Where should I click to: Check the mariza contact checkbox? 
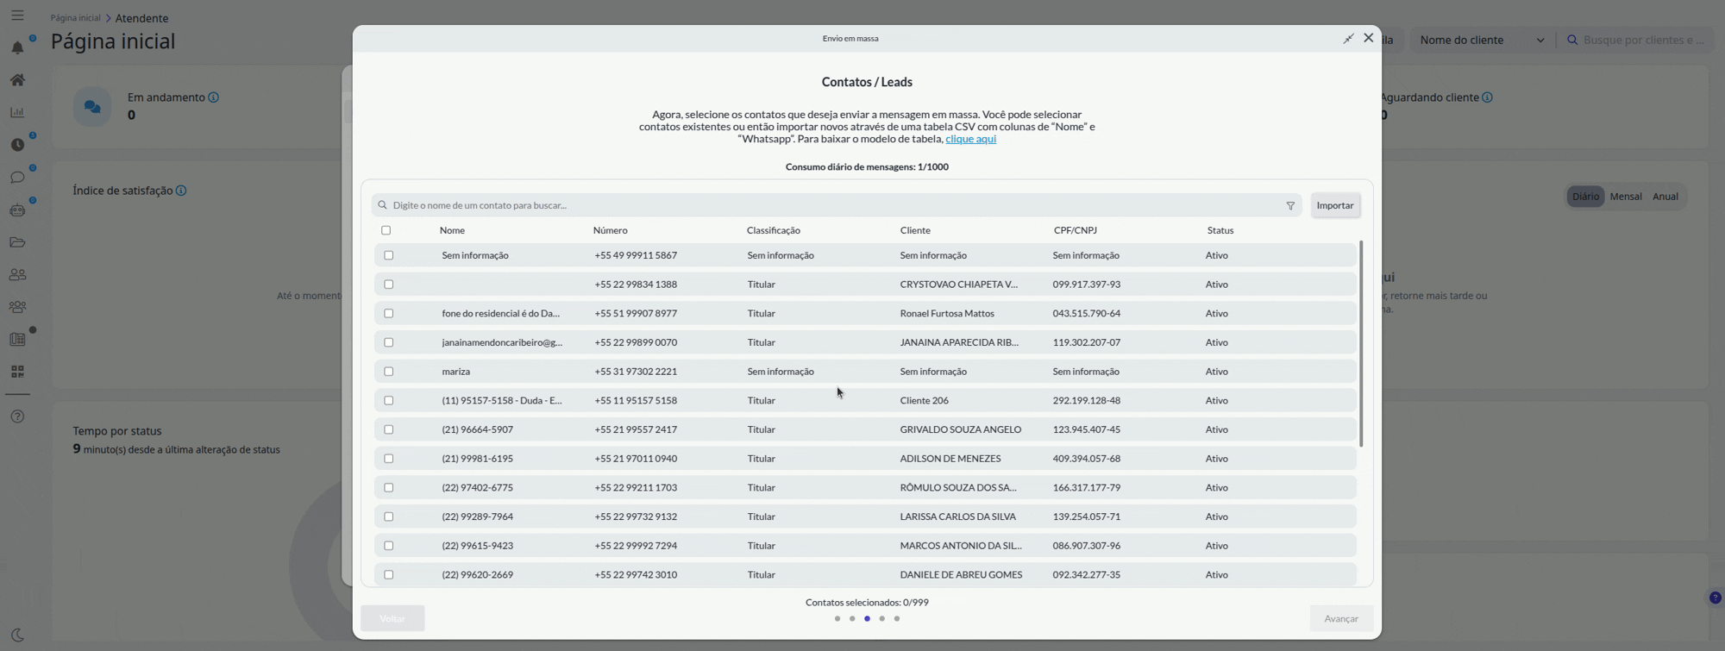click(x=389, y=372)
